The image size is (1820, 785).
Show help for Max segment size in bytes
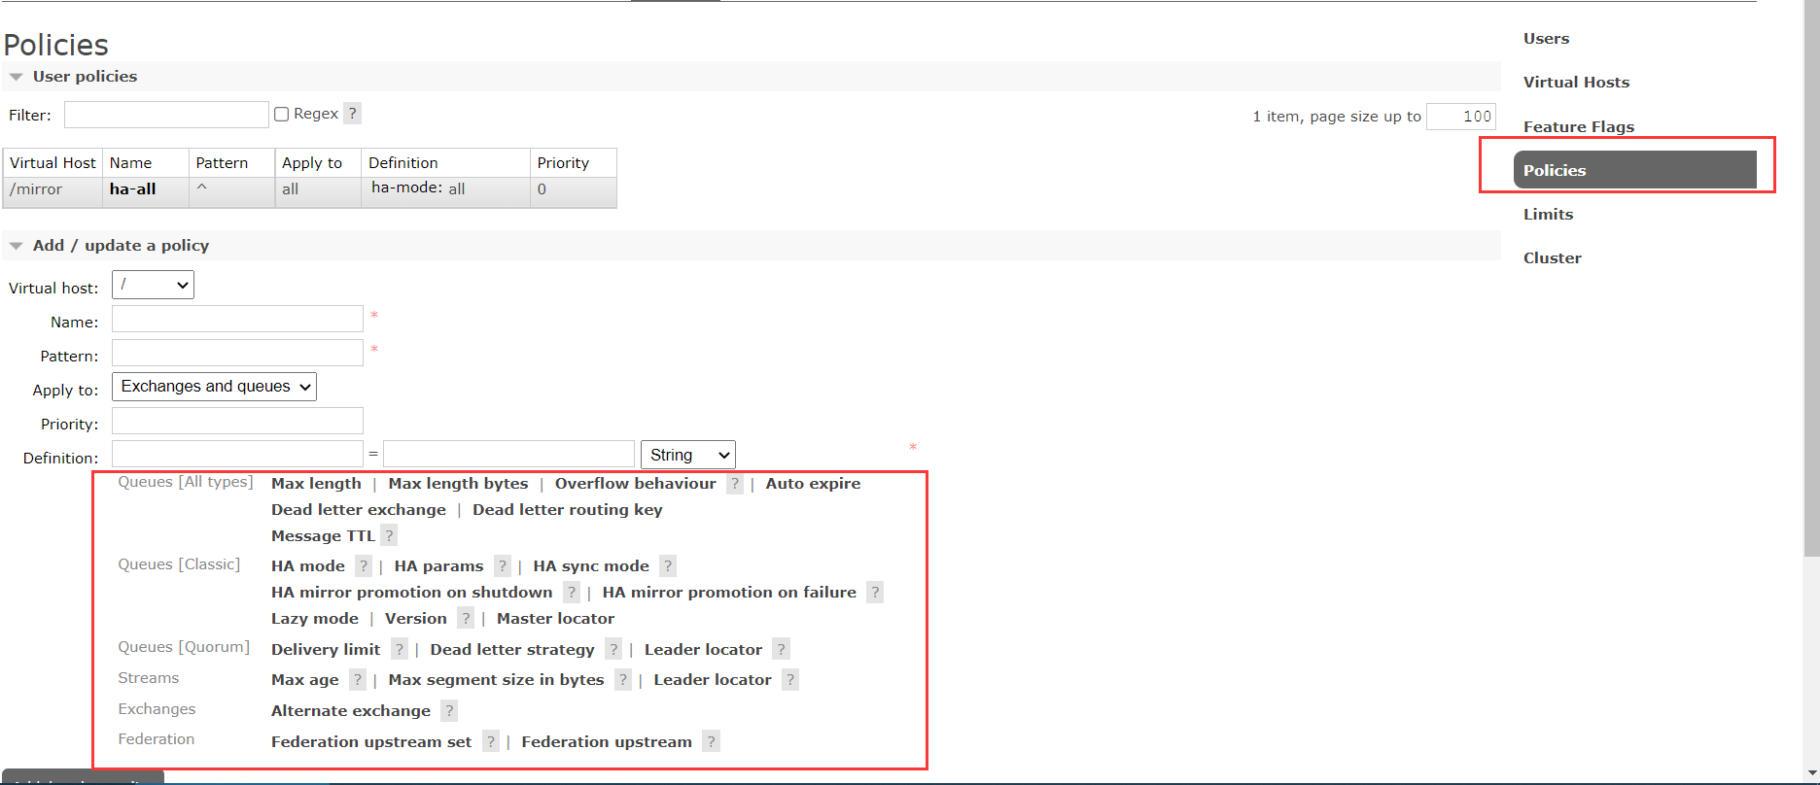pyautogui.click(x=623, y=680)
